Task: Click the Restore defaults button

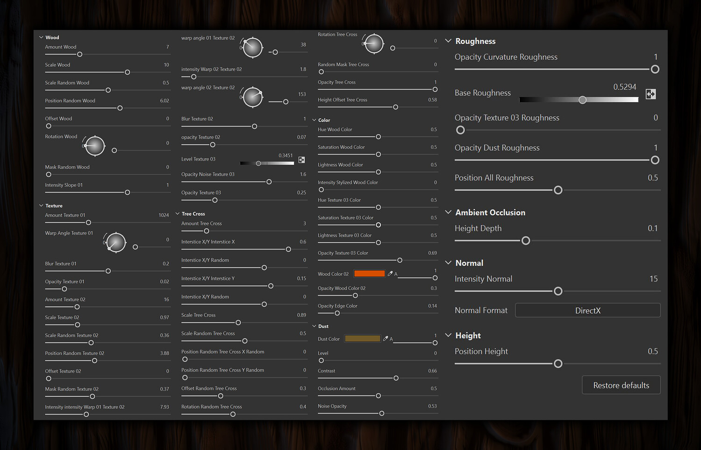Action: [621, 385]
